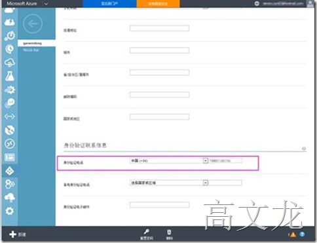Screen dimensions: 317x243
Task: Click the account email in the top bar
Action: pos(283,3)
